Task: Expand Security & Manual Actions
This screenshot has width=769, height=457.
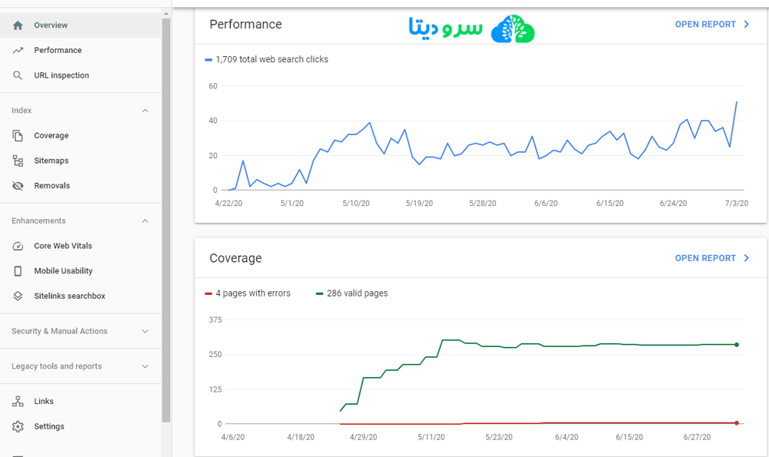Action: [x=145, y=331]
